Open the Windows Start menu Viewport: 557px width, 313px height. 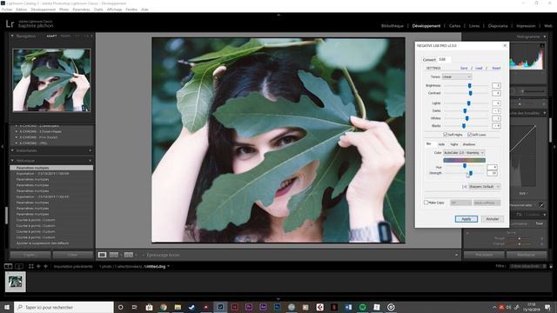pos(7,307)
